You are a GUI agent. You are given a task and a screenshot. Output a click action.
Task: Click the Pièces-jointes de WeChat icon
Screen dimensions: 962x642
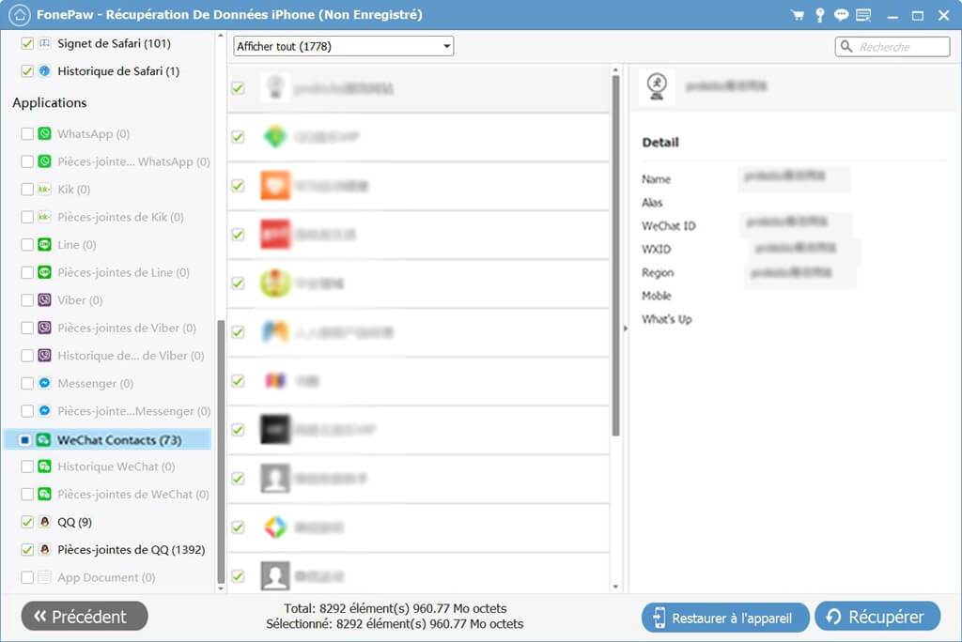(45, 495)
